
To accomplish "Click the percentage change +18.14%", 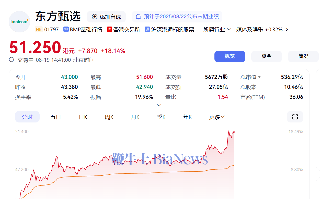I will (113, 51).
